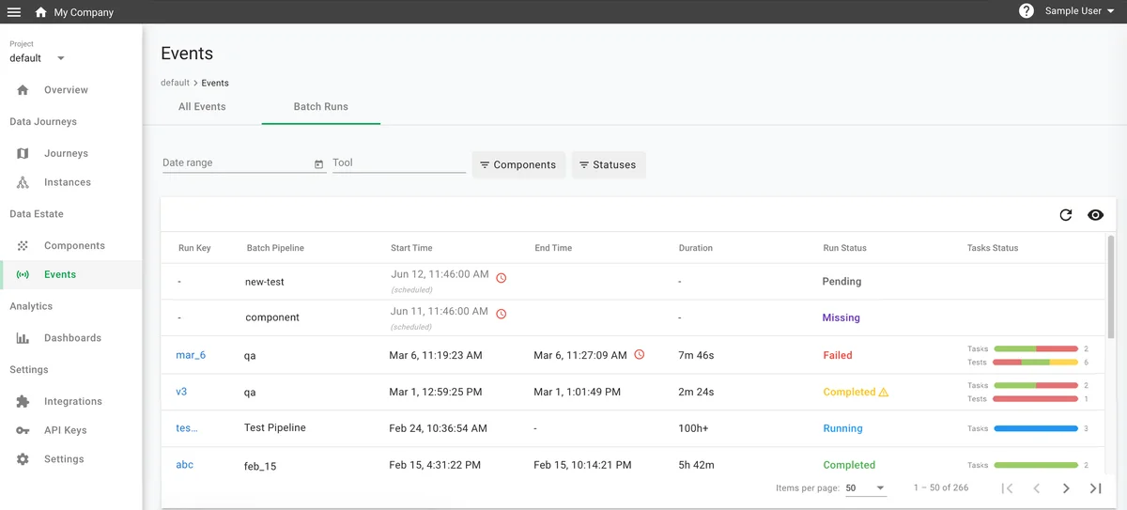Click the Pending run status text
The image size is (1127, 510).
[841, 281]
